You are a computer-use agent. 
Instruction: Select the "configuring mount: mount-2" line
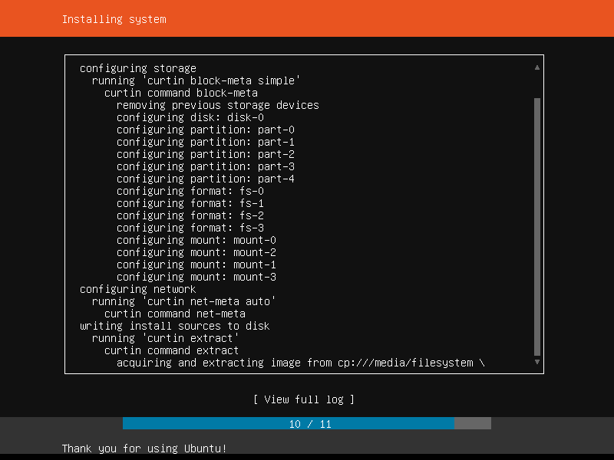(x=196, y=252)
